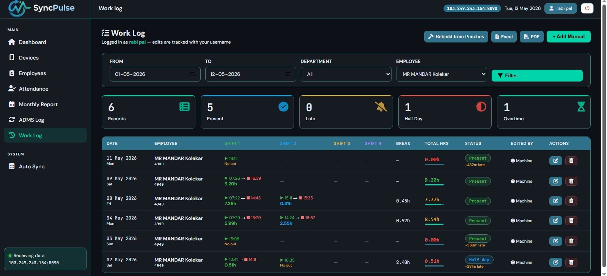Click the SyncPulse logo

pyautogui.click(x=42, y=8)
